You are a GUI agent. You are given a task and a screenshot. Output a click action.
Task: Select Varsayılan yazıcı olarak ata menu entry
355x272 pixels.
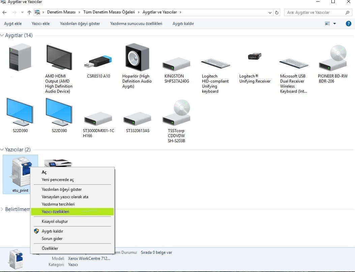click(65, 197)
